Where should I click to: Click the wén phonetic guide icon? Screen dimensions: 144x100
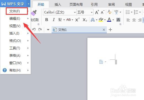tap(116, 12)
